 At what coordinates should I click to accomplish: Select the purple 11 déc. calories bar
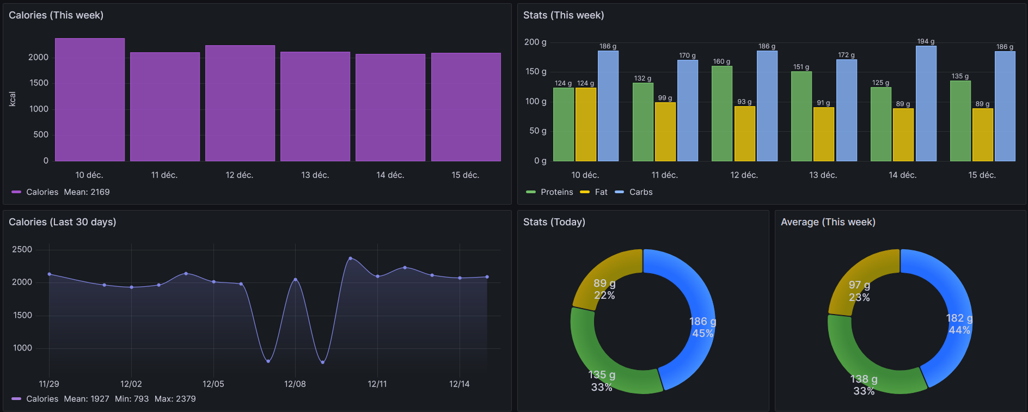click(165, 107)
